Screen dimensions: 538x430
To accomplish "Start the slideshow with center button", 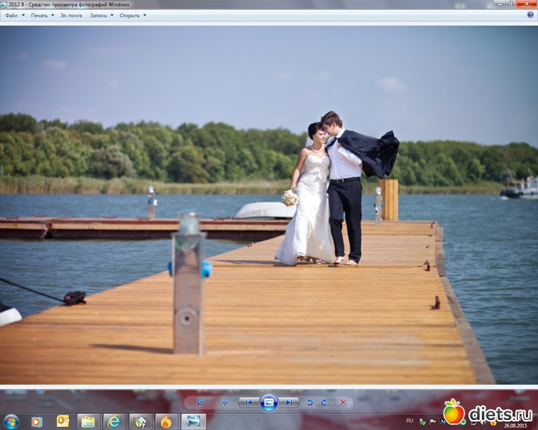I will coord(268,402).
